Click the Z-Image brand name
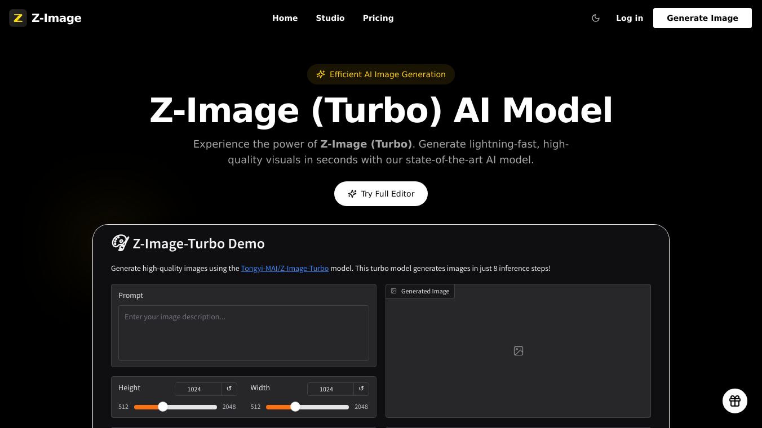 coord(56,18)
